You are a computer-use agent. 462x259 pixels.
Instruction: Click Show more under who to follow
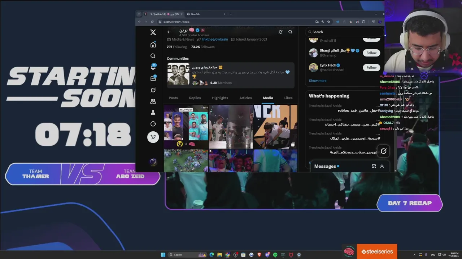point(317,81)
